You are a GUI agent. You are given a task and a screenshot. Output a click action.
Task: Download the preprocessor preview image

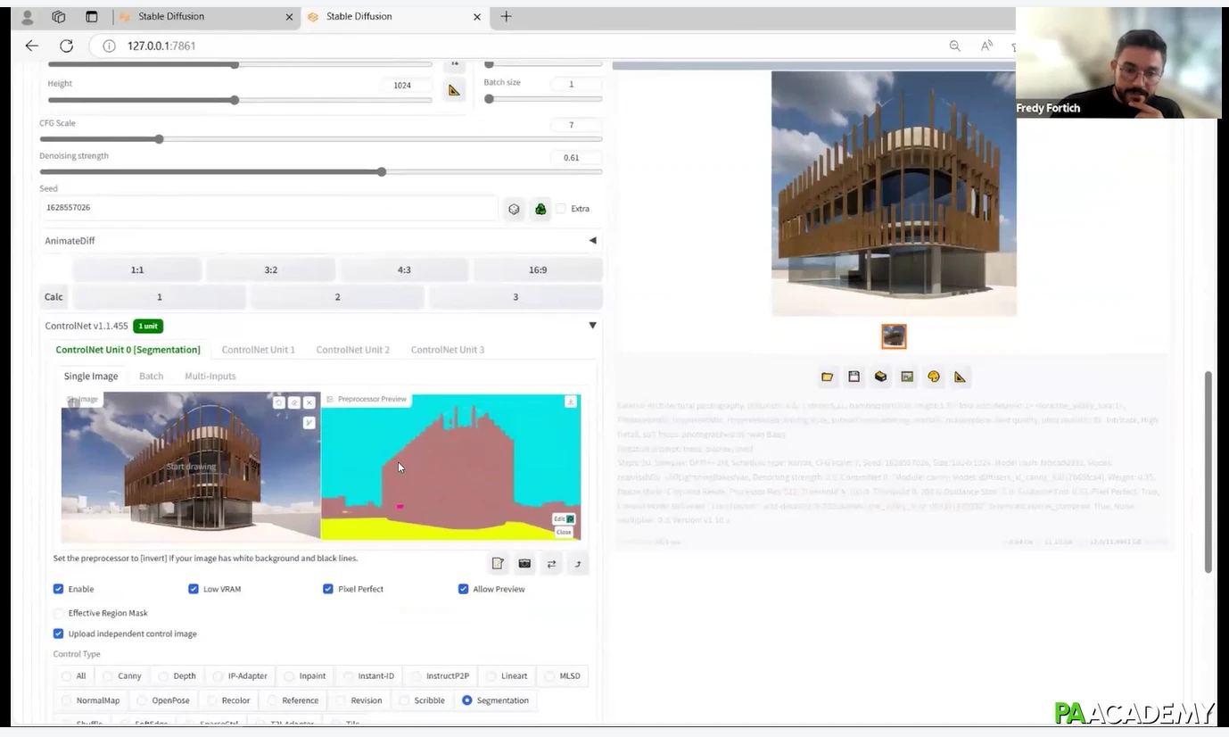tap(571, 402)
